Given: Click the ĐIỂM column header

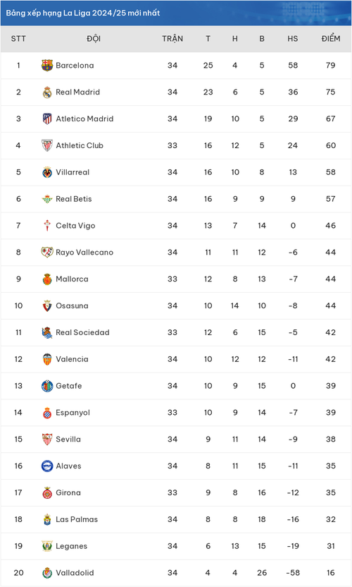Looking at the screenshot, I should pyautogui.click(x=331, y=39).
